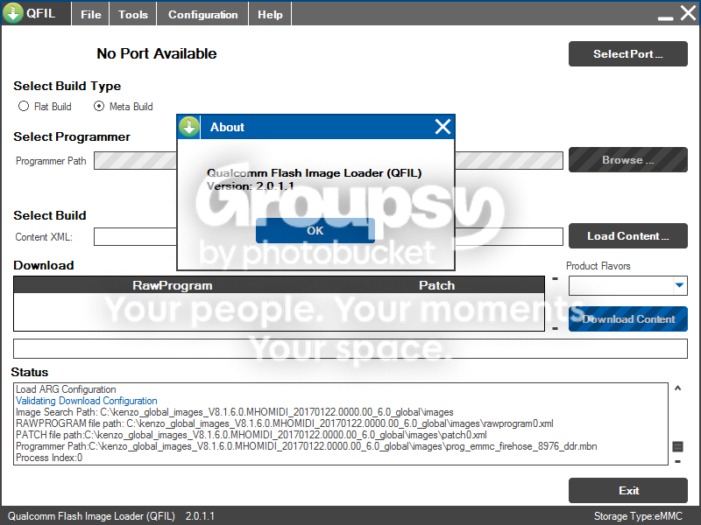Image resolution: width=701 pixels, height=525 pixels.
Task: Close the QFIL main window
Action: [x=689, y=12]
